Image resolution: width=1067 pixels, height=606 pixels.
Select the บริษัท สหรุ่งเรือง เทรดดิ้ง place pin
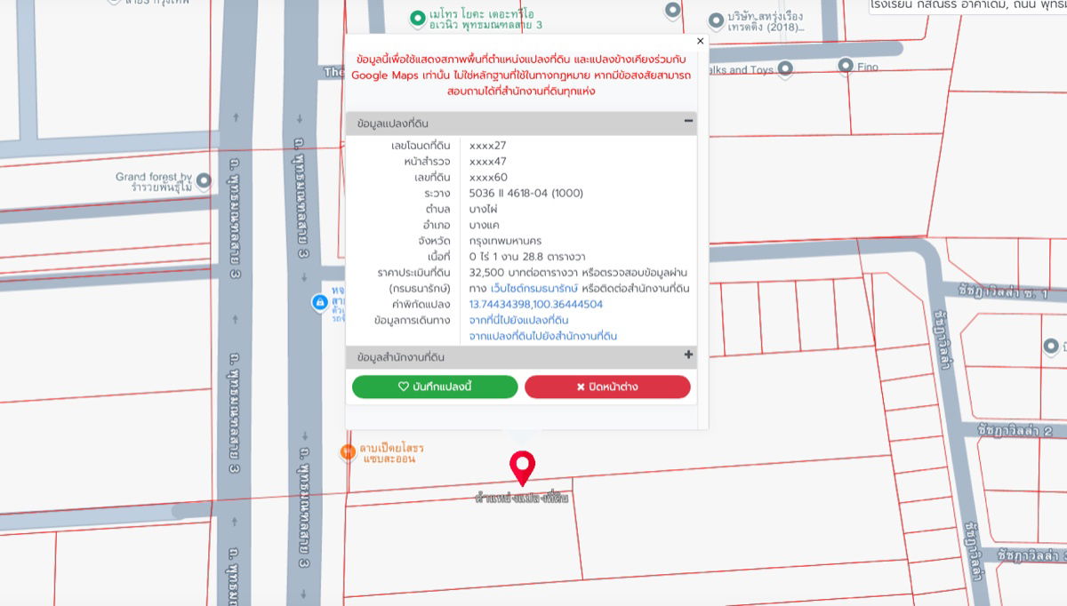tap(716, 20)
